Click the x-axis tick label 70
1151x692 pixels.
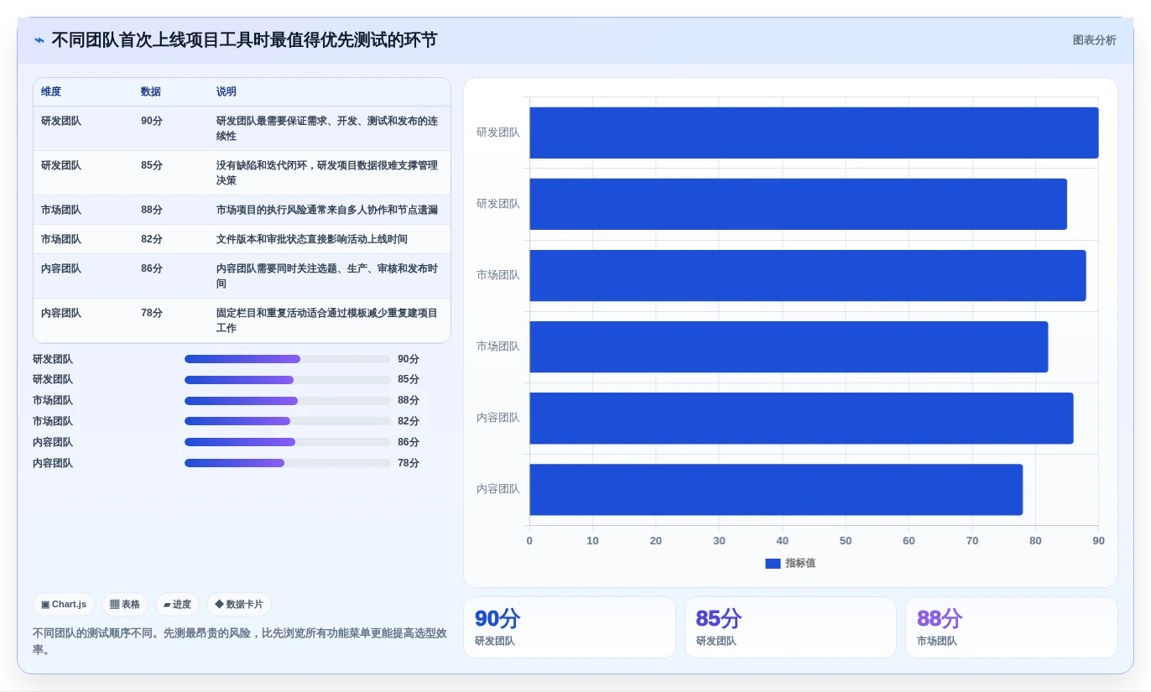tap(972, 541)
